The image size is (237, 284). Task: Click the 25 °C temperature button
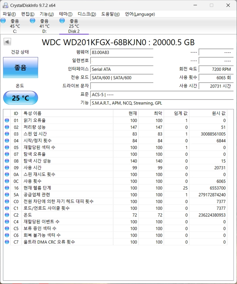[x=21, y=98]
